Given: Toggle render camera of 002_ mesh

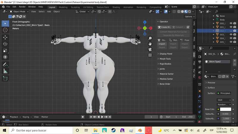Looking at the screenshot, I should (235, 31).
